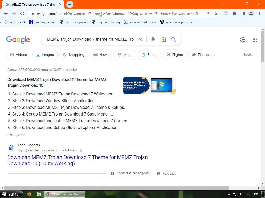Open the volume speaker tray icon
This screenshot has height=198, width=265.
click(x=241, y=194)
